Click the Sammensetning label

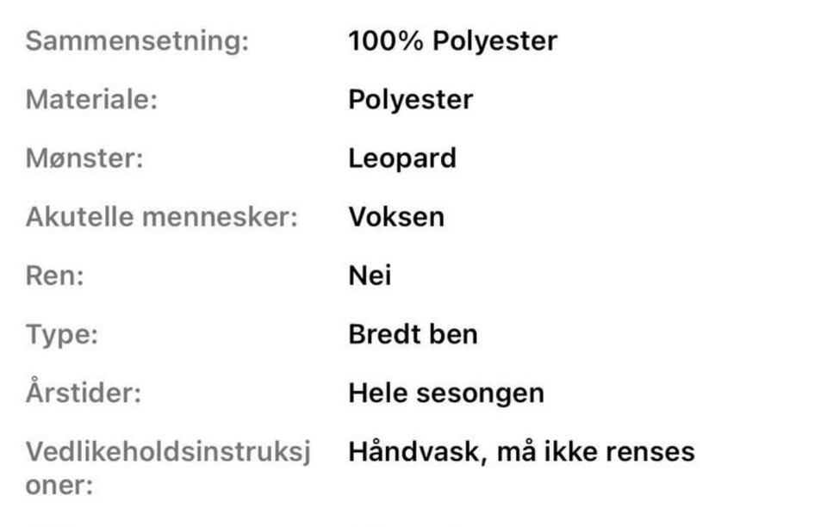click(x=137, y=41)
